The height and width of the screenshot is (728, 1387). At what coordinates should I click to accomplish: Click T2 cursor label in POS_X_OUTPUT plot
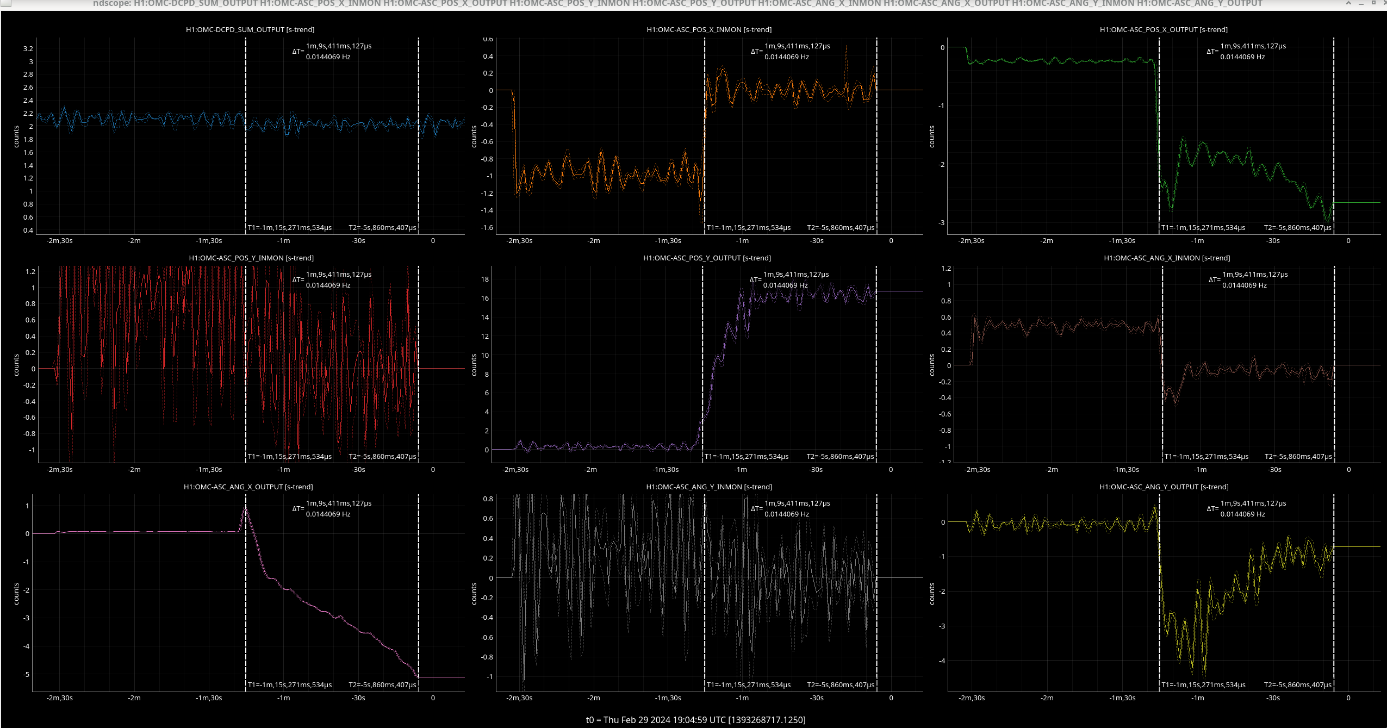click(1297, 228)
